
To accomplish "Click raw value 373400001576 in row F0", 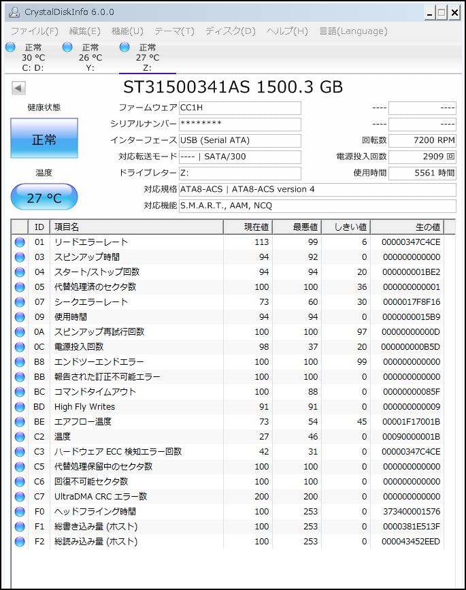I will pyautogui.click(x=412, y=512).
